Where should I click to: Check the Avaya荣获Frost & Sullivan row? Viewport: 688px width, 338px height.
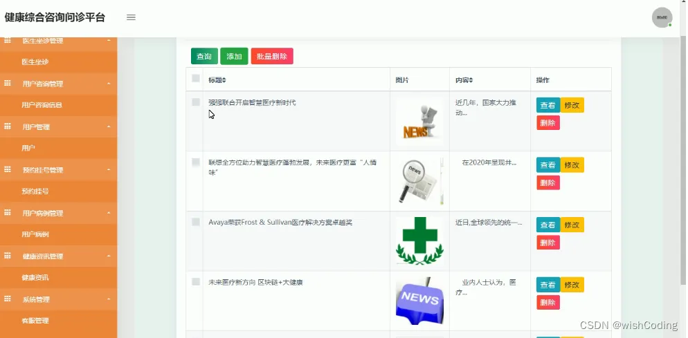click(196, 222)
